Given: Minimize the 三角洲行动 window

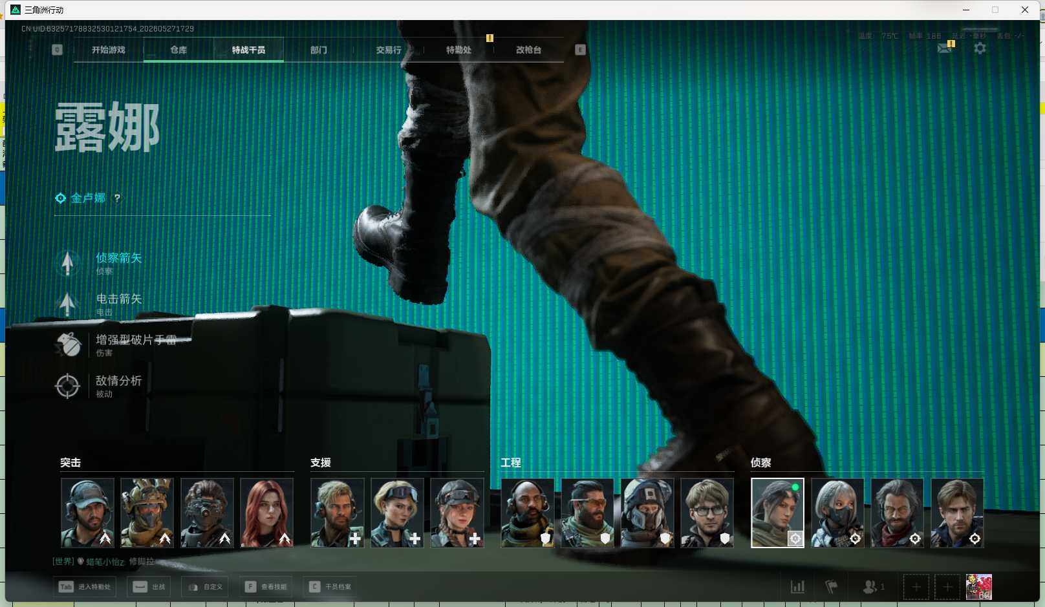Looking at the screenshot, I should (x=966, y=10).
